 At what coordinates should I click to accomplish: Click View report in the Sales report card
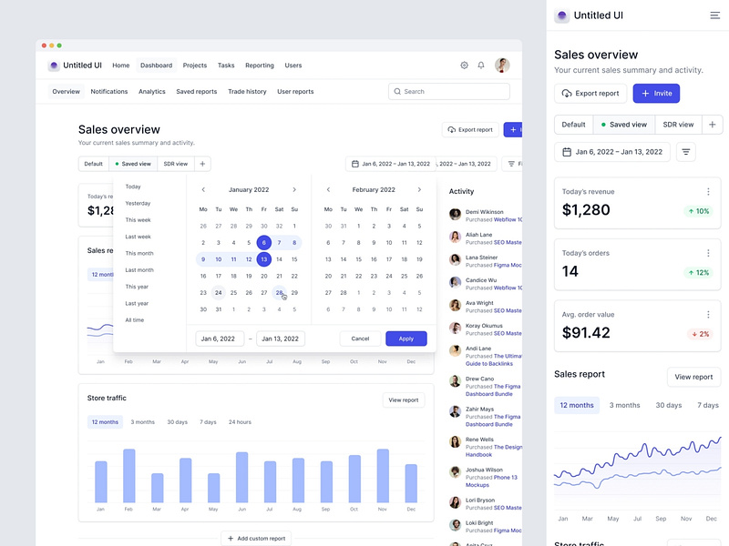(x=693, y=377)
